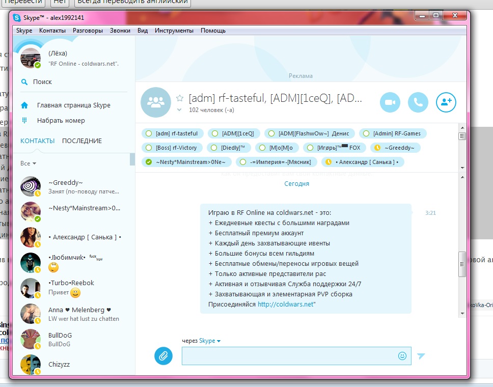Open the Разговоры menu
493x387 pixels.
pos(88,31)
